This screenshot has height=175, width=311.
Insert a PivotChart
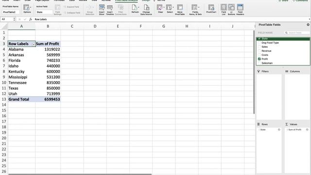211,9
